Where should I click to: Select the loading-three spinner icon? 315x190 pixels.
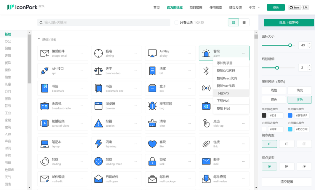(99, 161)
